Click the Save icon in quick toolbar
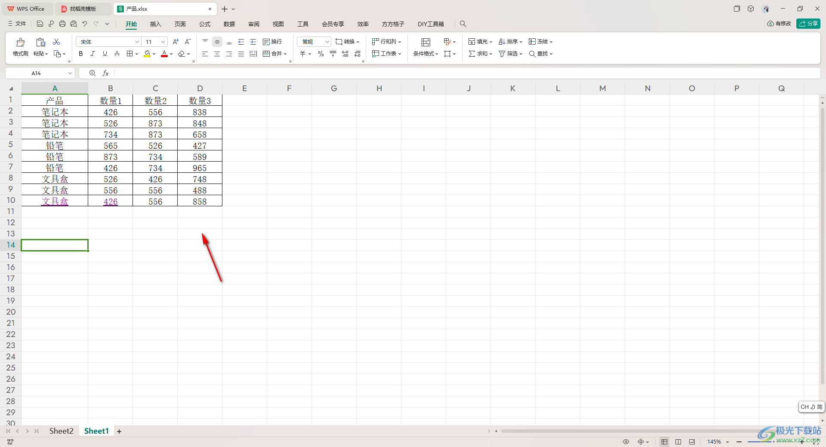Screen dimensions: 826x447 click(40, 24)
